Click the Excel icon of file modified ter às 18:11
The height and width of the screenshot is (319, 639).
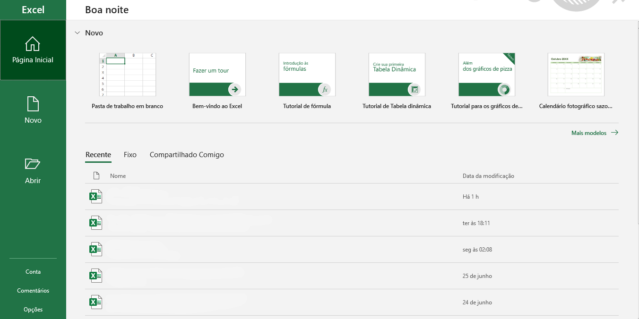(x=96, y=223)
